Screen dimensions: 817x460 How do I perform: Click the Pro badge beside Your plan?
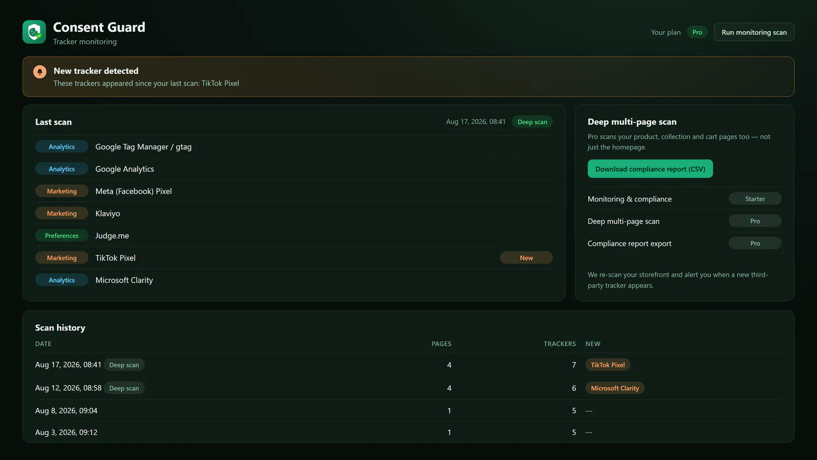click(697, 32)
